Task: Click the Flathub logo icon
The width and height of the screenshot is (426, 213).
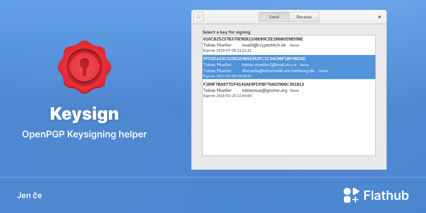Action: click(351, 195)
